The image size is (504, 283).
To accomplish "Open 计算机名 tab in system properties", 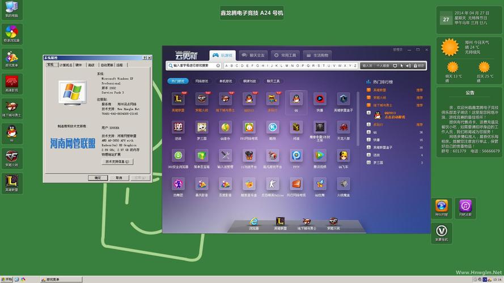I will tap(66, 65).
